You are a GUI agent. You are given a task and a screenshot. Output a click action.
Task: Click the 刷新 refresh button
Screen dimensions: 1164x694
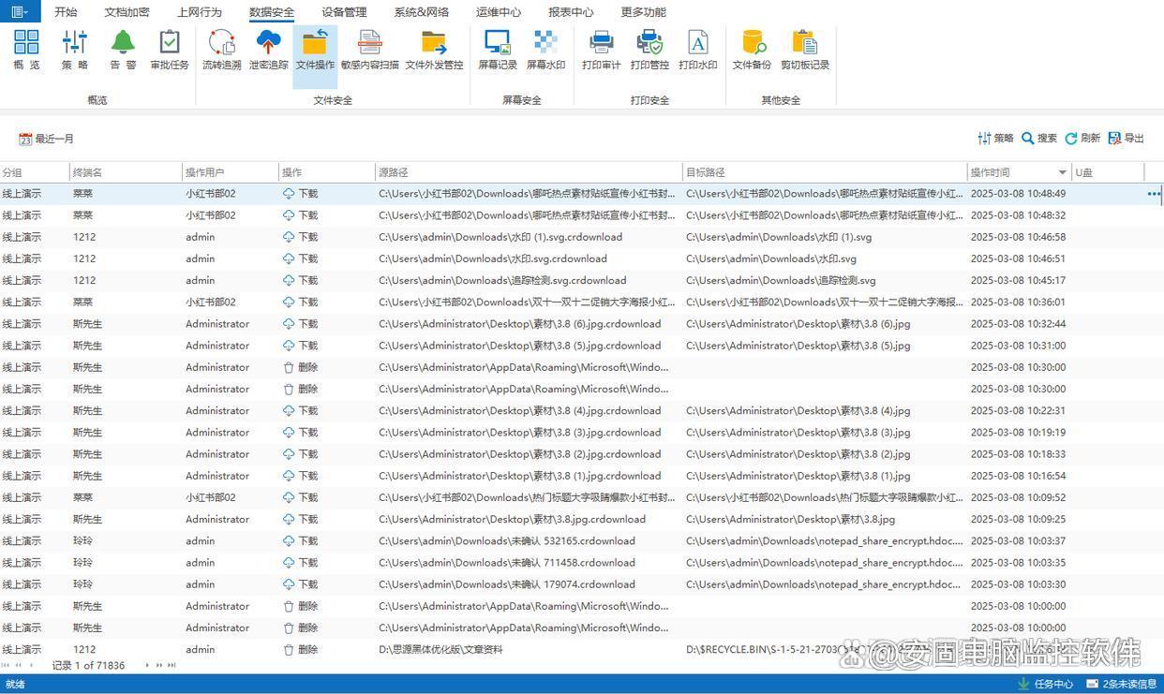coord(1082,139)
